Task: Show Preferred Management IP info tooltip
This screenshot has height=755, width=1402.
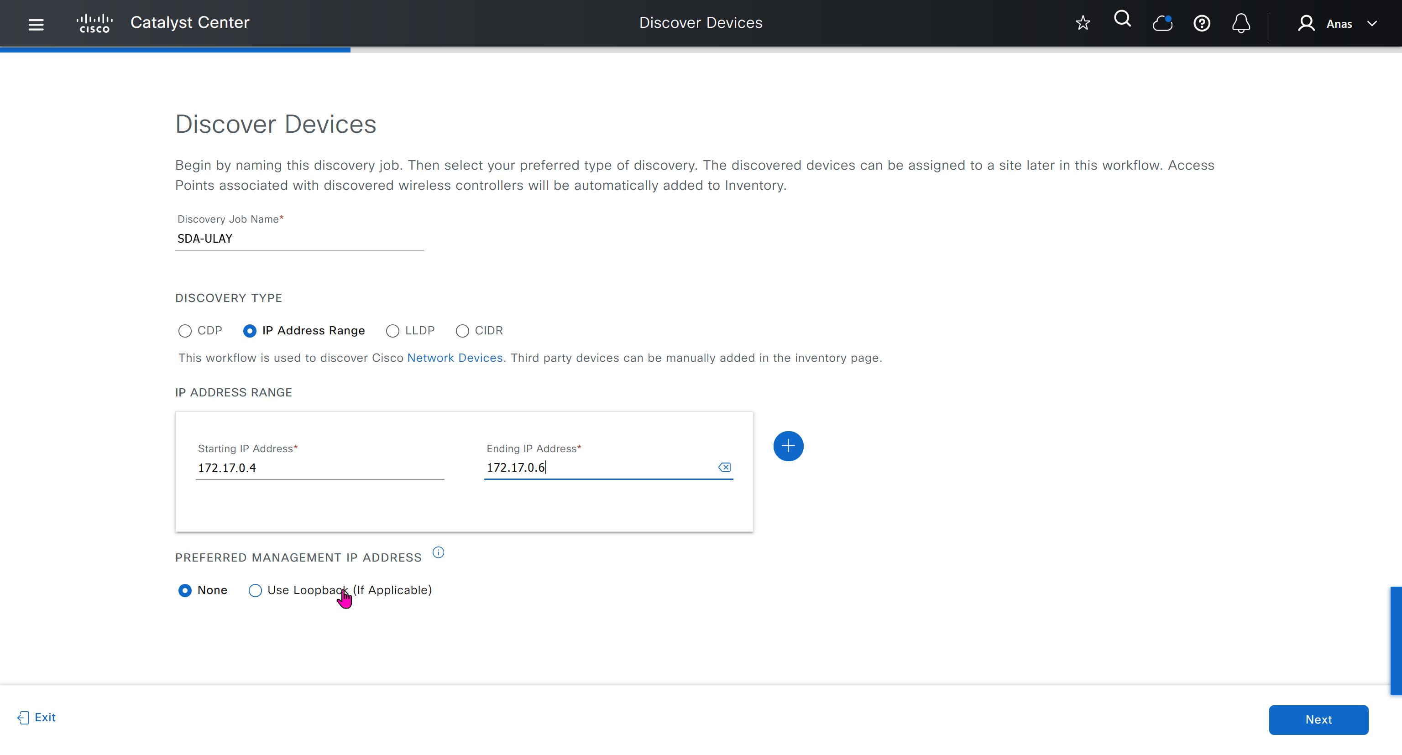Action: (438, 552)
